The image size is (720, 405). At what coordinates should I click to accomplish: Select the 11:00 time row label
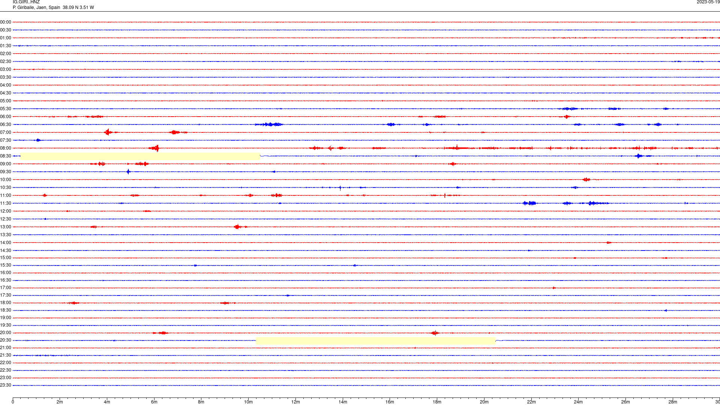pyautogui.click(x=6, y=195)
